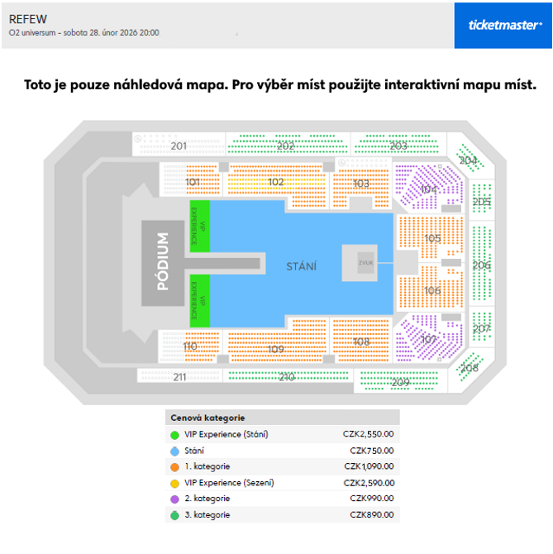Click the Ticketmaster logo
The height and width of the screenshot is (554, 553).
click(x=504, y=25)
